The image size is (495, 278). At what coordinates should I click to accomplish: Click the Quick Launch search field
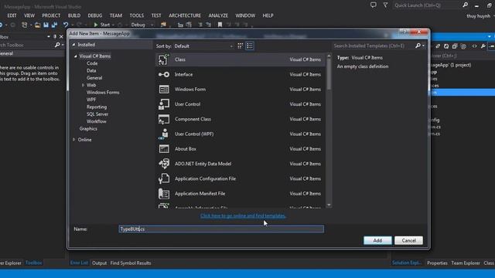(427, 5)
